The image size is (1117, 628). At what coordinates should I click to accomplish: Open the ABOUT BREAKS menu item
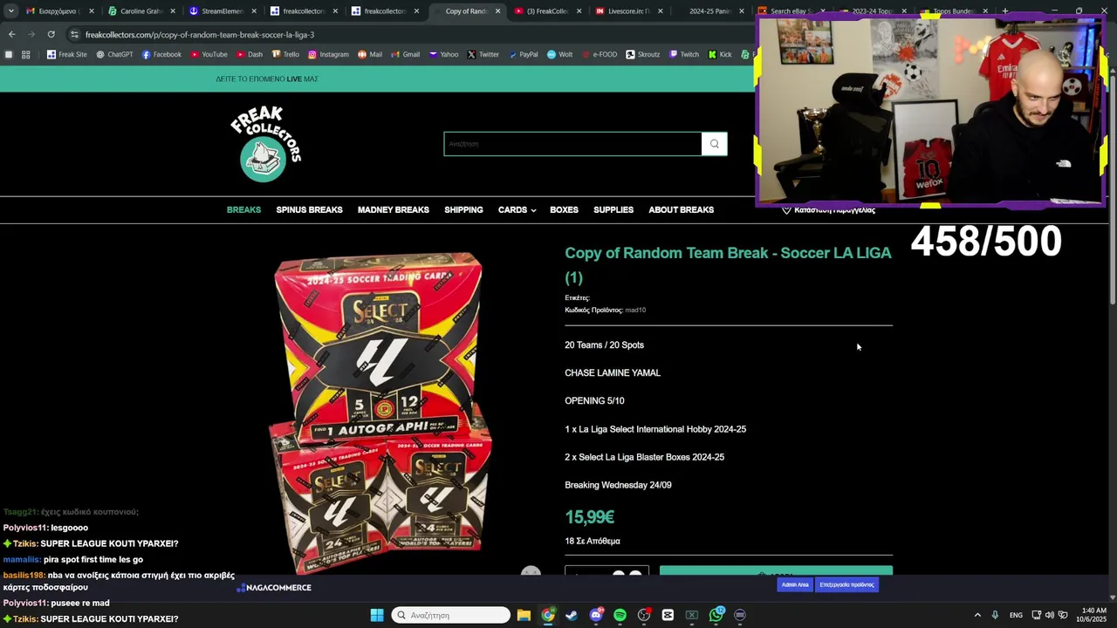[681, 209]
